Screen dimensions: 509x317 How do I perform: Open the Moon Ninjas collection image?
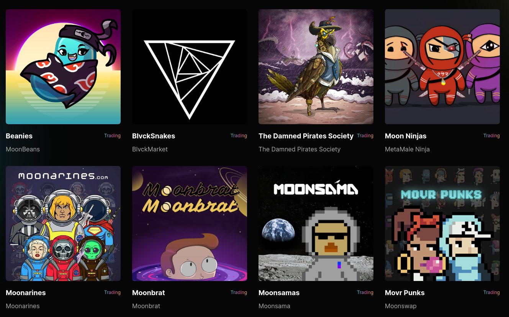click(442, 67)
